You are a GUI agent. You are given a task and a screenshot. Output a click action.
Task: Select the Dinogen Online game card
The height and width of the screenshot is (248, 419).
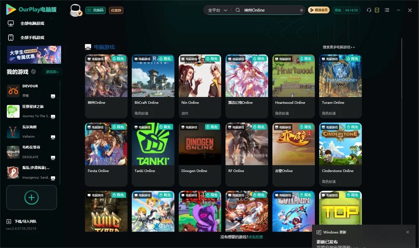[x=200, y=155]
